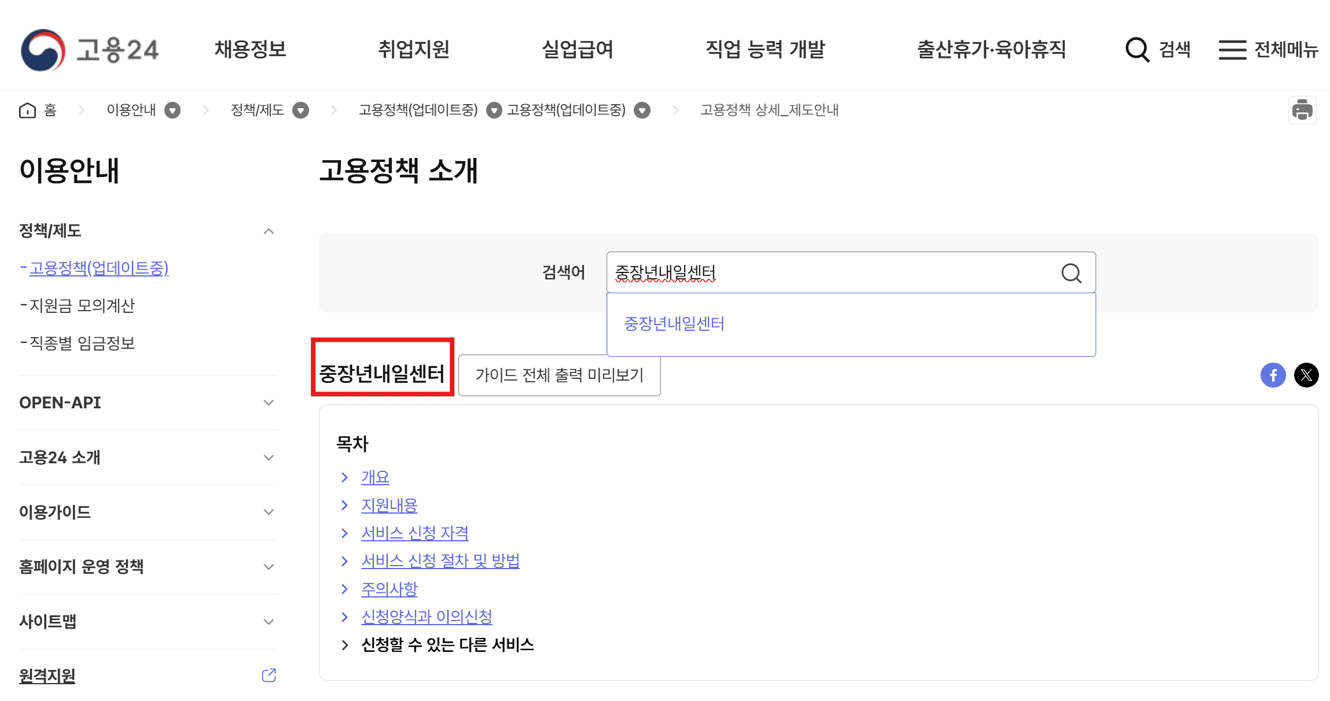Click the magnifier icon inside the 검색어 field
This screenshot has height=701, width=1330.
pyautogui.click(x=1071, y=273)
